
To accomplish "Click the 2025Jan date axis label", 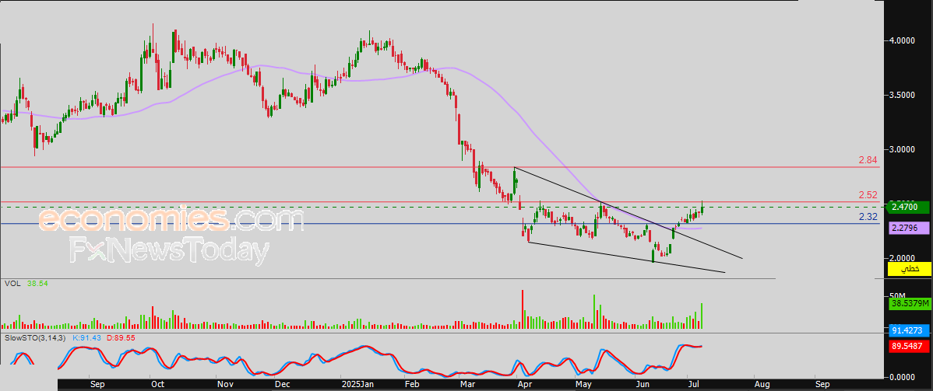I will [x=356, y=385].
